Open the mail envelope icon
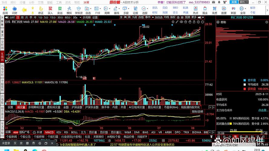The width and height of the screenshot is (269, 151). point(213,2)
